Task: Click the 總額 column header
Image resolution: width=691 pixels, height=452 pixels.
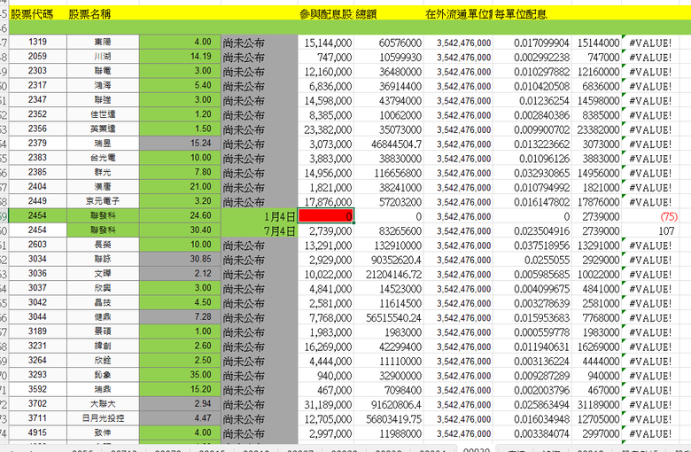Action: (x=388, y=14)
